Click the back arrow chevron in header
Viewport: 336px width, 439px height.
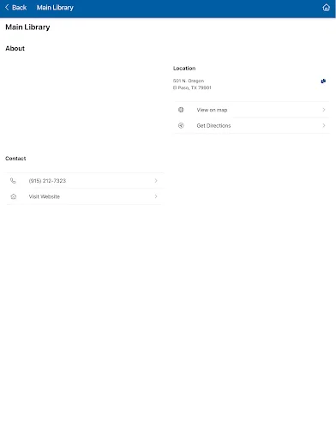tap(7, 8)
